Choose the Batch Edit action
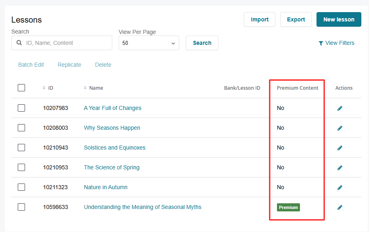This screenshot has height=232, width=369. pos(31,65)
